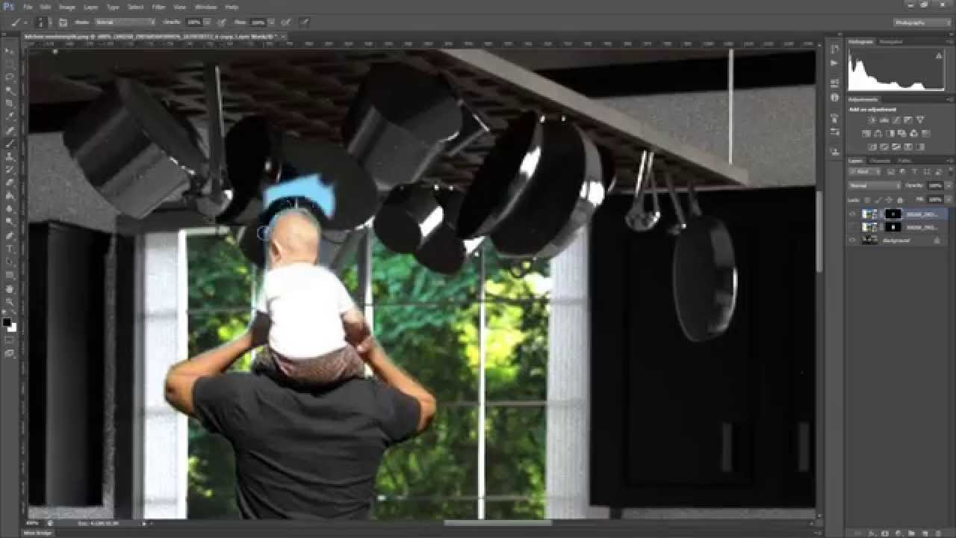This screenshot has width=956, height=538.
Task: Open the Window menu
Action: (205, 7)
